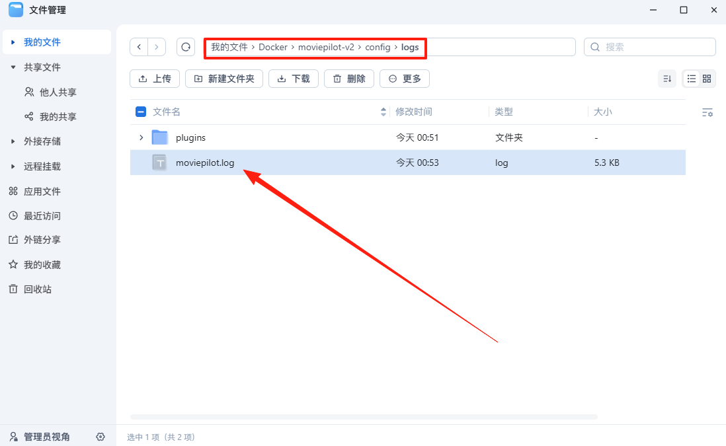Open the 更多 dropdown menu
726x446 pixels.
coord(404,78)
